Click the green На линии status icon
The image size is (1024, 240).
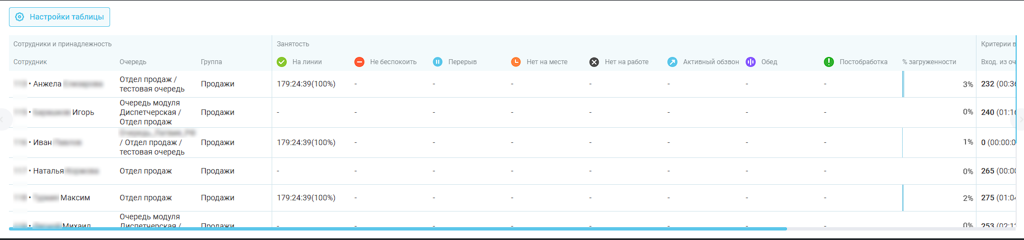[x=282, y=62]
